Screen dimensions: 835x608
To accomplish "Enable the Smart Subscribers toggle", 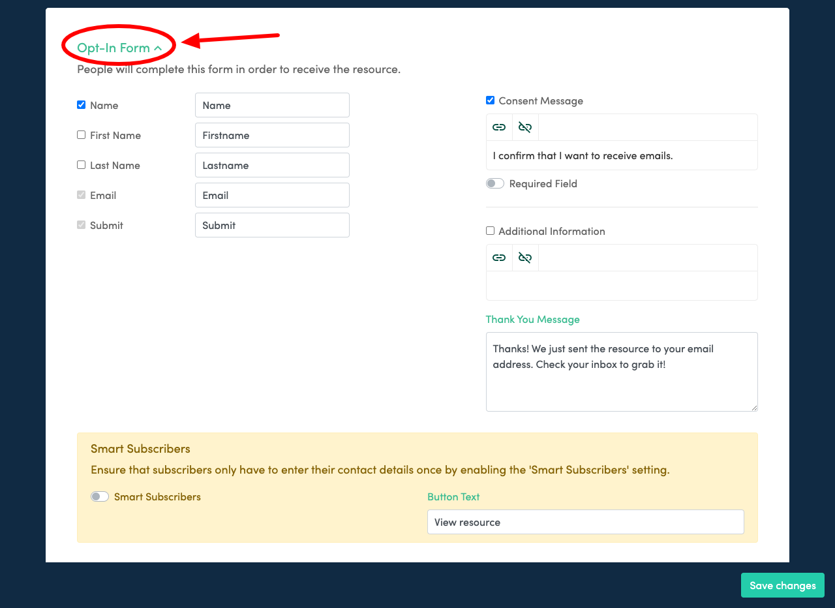I will pyautogui.click(x=99, y=496).
